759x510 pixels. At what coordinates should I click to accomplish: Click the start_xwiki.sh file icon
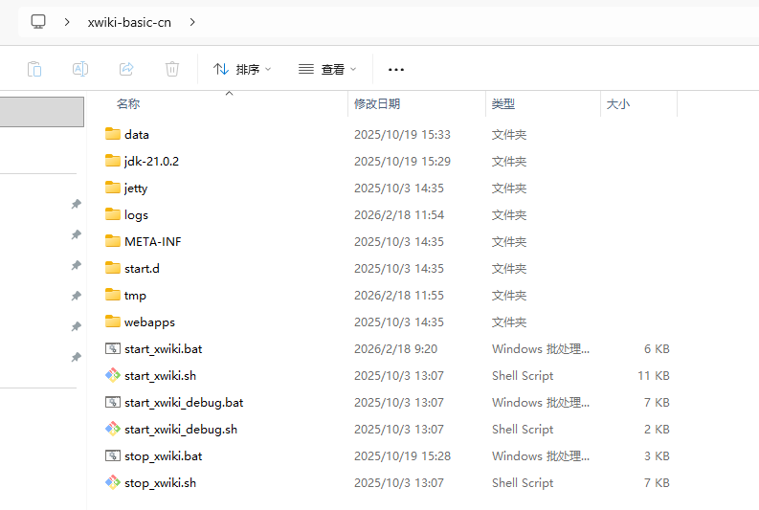(x=113, y=375)
